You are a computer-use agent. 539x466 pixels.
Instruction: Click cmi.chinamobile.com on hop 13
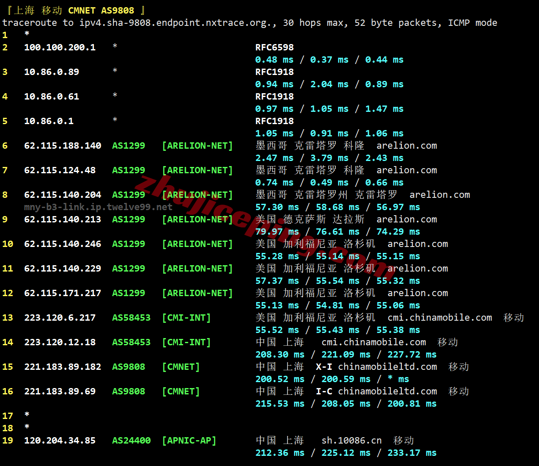pyautogui.click(x=439, y=318)
